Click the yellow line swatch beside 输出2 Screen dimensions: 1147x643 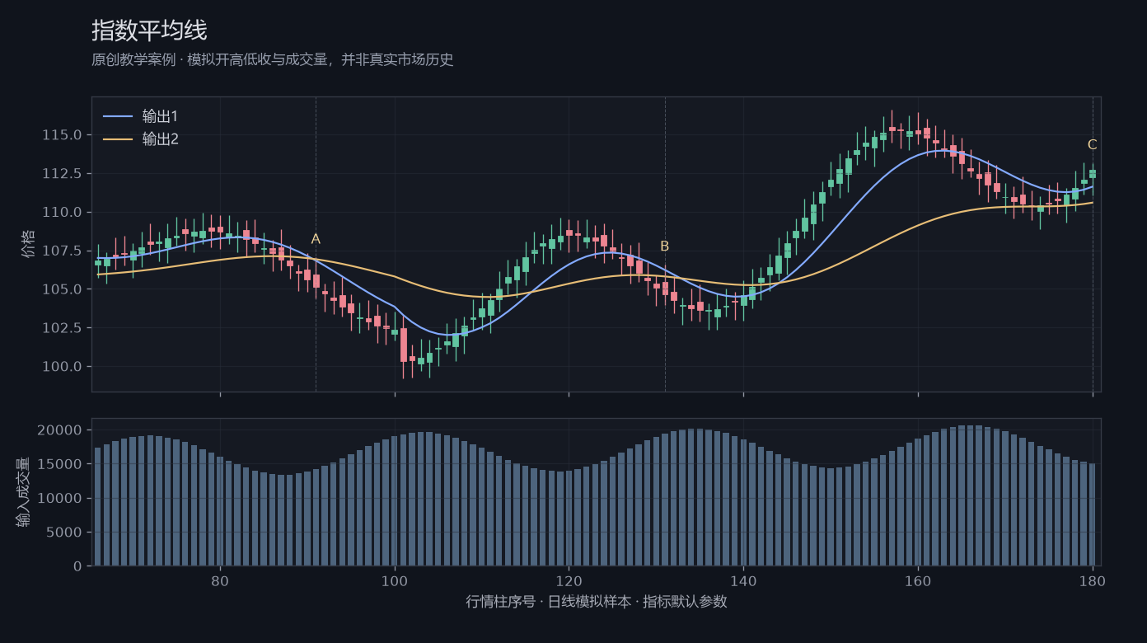point(118,139)
